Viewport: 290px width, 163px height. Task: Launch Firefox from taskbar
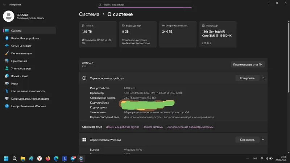click(48, 159)
